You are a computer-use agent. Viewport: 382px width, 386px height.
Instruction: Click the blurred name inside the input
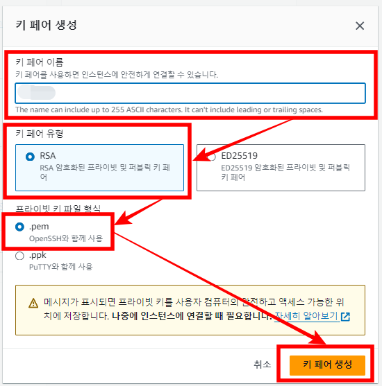pos(37,93)
